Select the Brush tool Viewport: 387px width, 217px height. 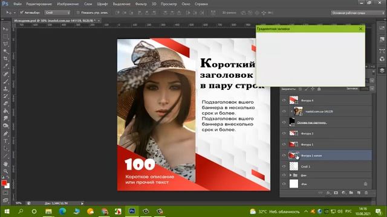pos(5,81)
